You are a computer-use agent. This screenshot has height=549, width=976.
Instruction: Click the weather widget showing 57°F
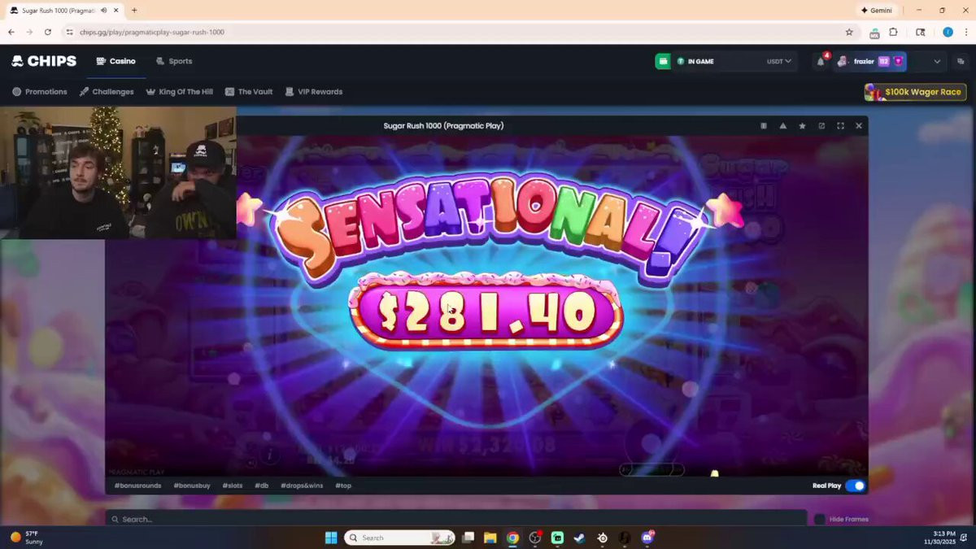28,538
